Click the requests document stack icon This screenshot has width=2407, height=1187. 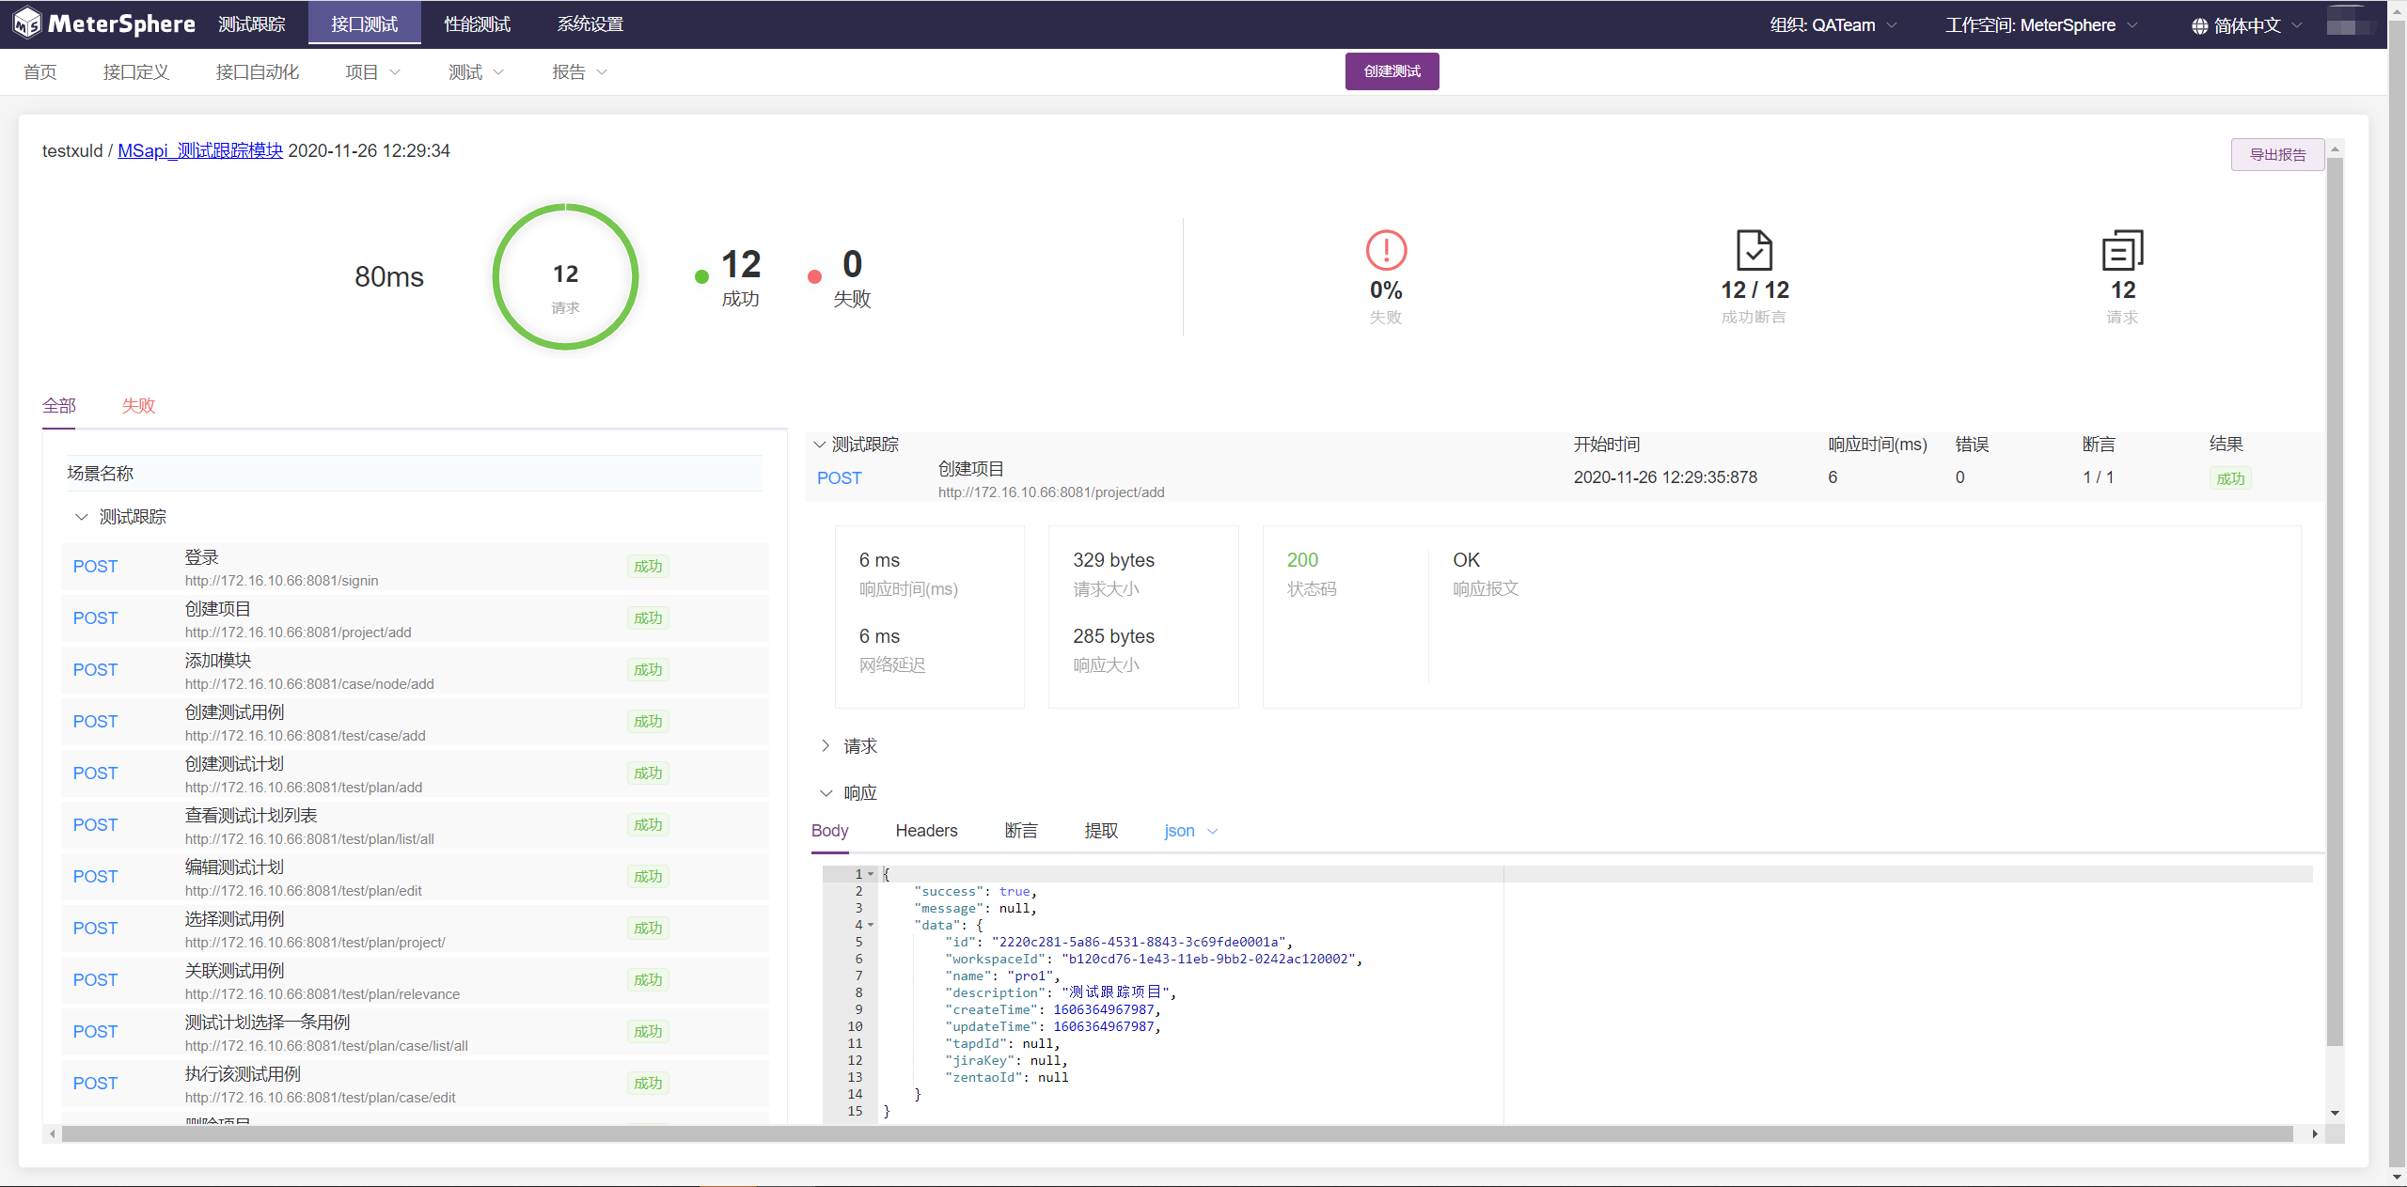tap(2123, 251)
